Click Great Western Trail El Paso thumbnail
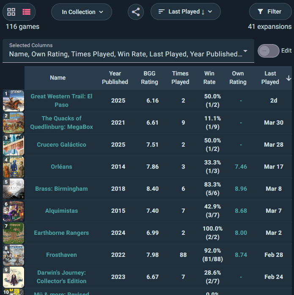This screenshot has height=295, width=294. tap(14, 101)
